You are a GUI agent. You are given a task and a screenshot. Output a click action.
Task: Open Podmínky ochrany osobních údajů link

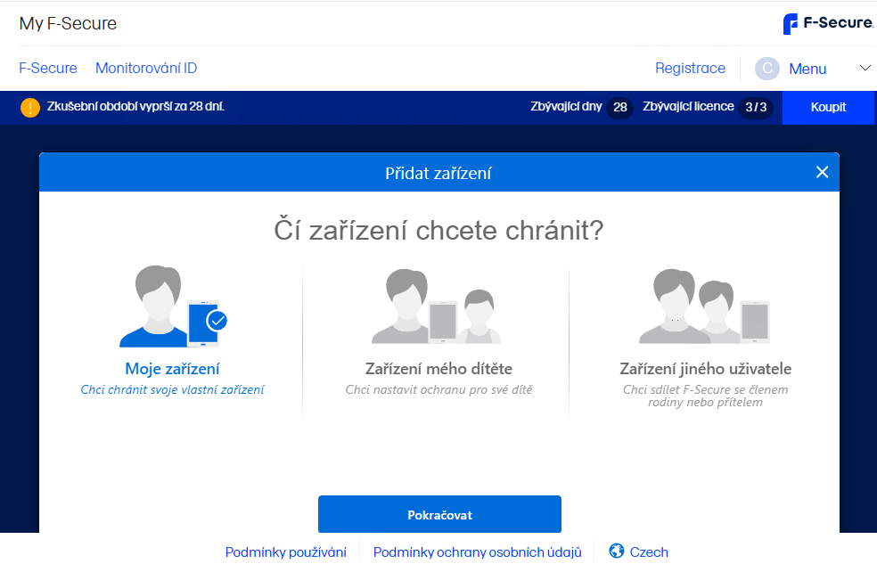pos(477,552)
